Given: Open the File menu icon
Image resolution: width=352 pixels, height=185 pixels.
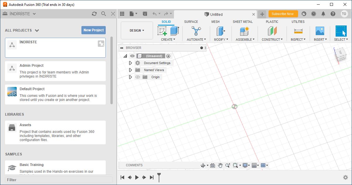Looking at the screenshot, I should tap(133, 14).
